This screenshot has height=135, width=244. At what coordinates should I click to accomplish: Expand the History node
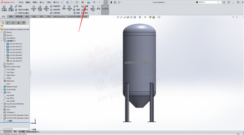click(x=1, y=32)
